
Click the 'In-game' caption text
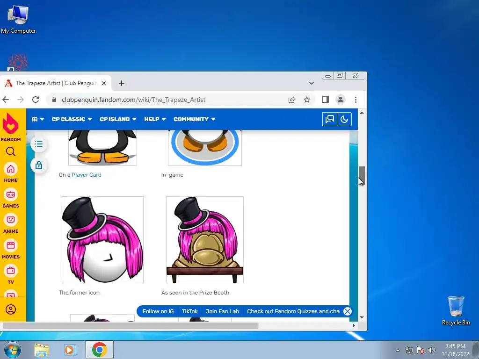tap(172, 175)
